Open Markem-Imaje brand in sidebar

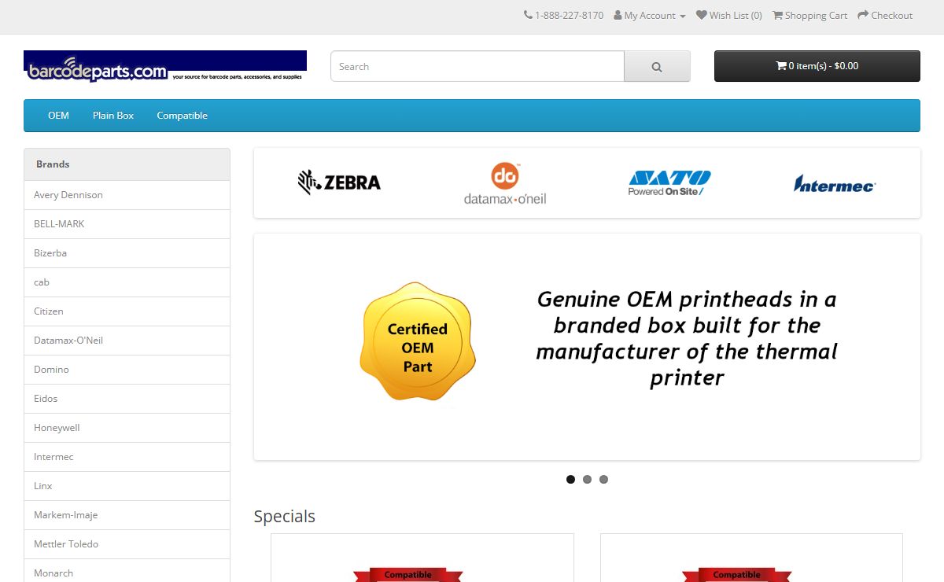[127, 515]
